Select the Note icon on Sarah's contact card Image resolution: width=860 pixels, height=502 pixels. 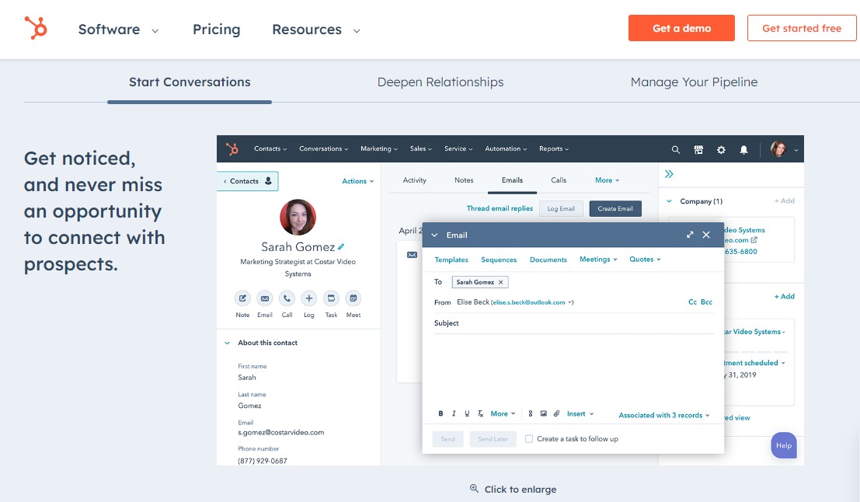(242, 298)
